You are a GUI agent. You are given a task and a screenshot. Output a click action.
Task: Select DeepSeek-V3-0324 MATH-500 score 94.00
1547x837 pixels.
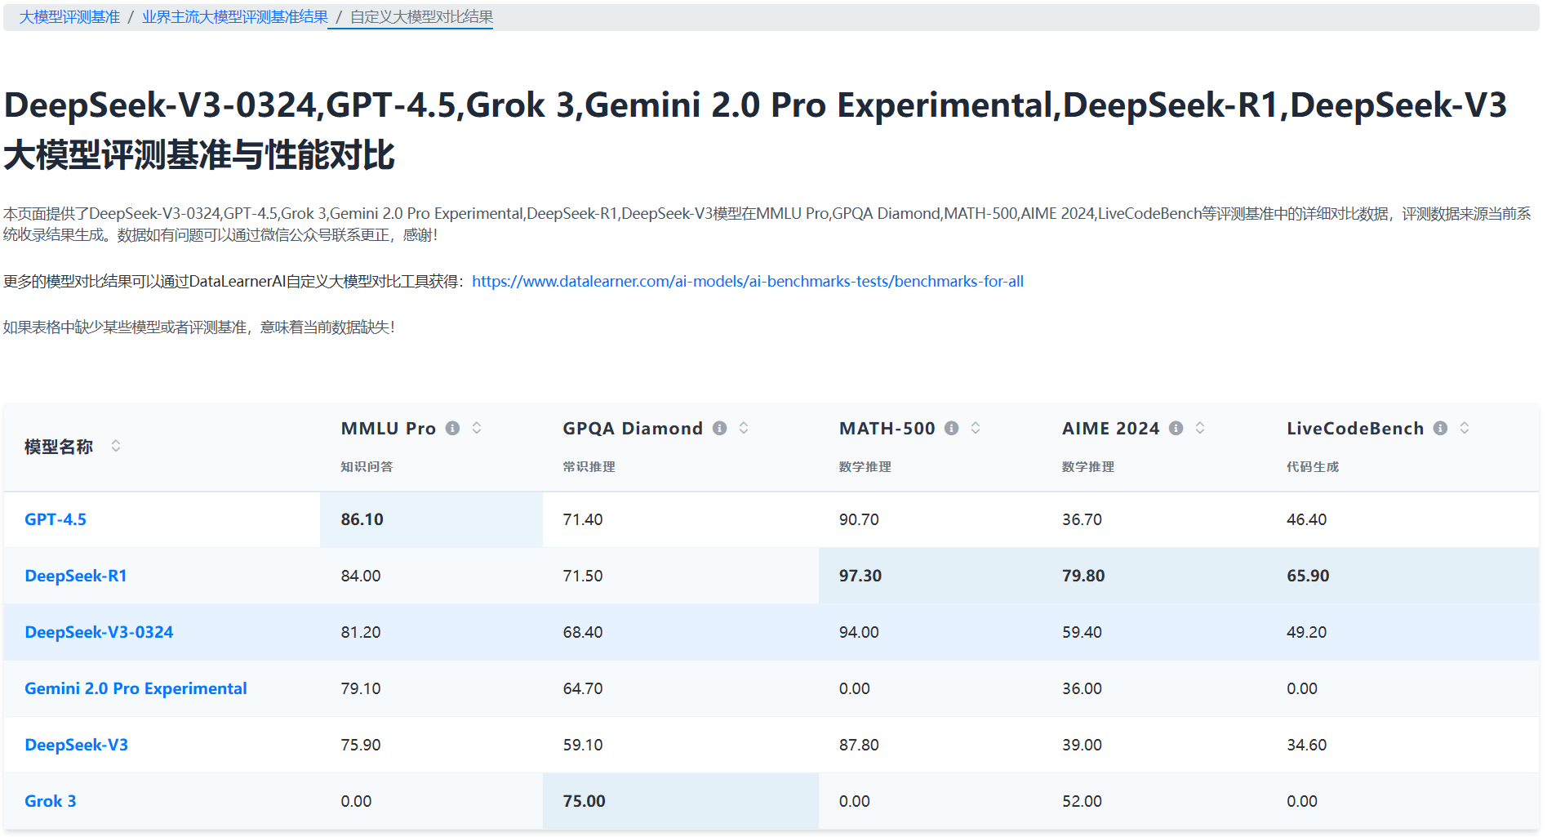[859, 632]
